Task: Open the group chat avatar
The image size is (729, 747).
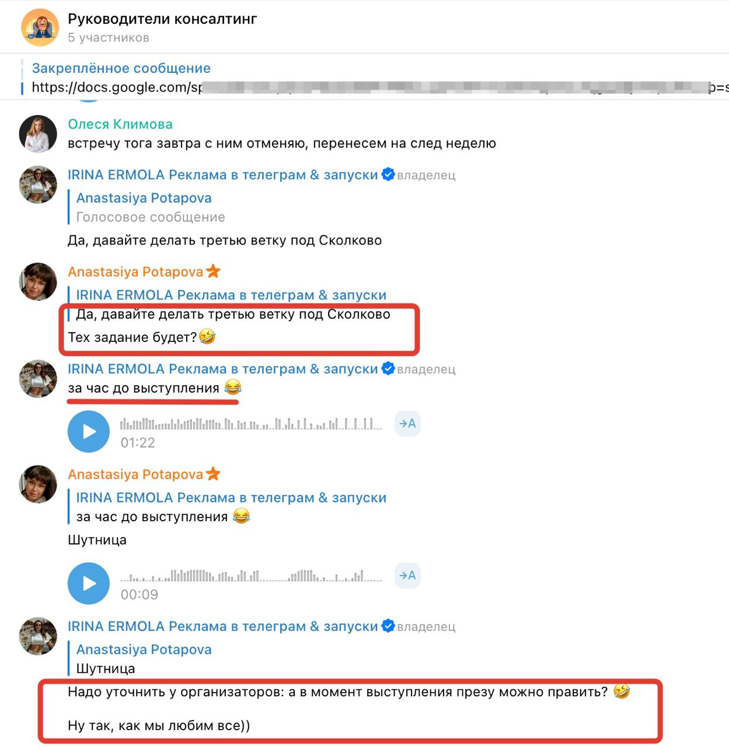Action: 40,27
